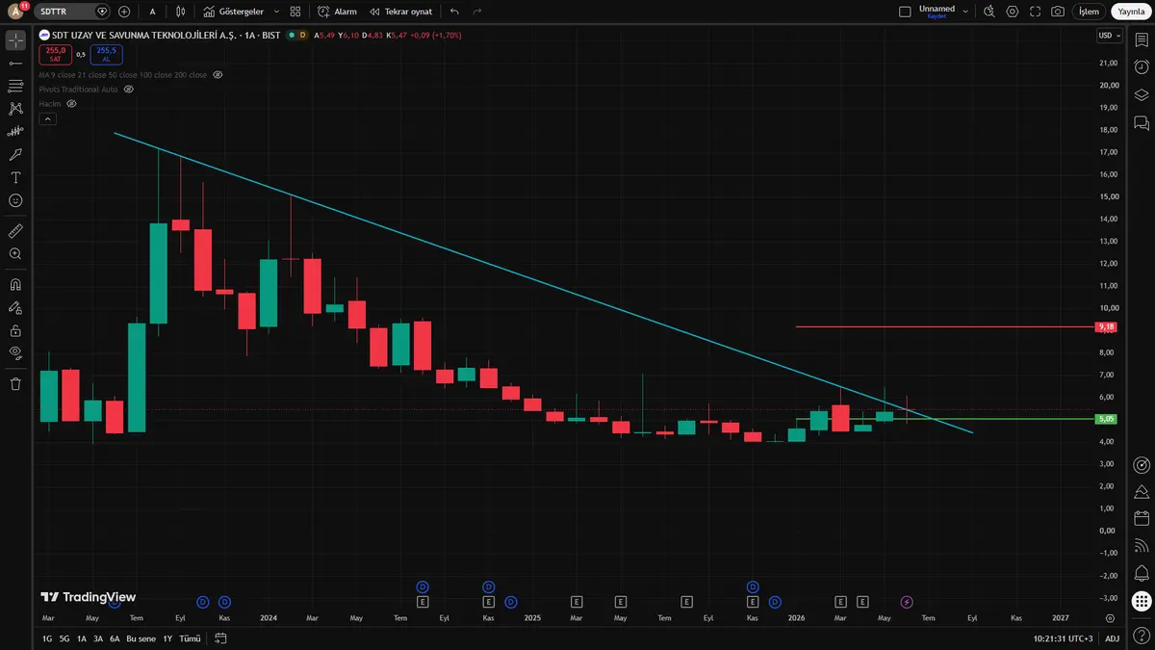Open alerts panel clock icon in sidebar
This screenshot has width=1155, height=650.
coord(1142,67)
